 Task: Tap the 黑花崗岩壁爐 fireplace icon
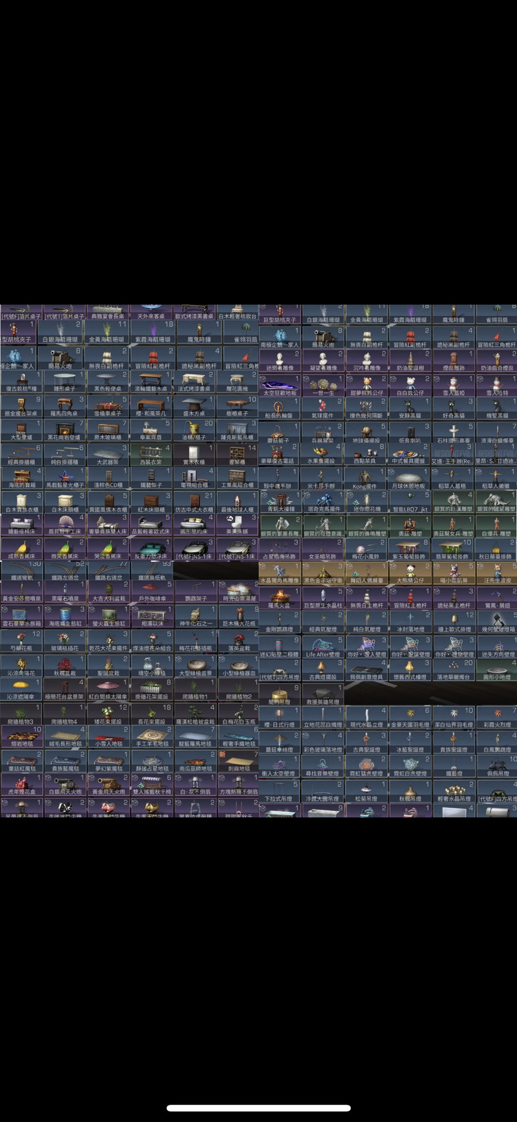64,431
